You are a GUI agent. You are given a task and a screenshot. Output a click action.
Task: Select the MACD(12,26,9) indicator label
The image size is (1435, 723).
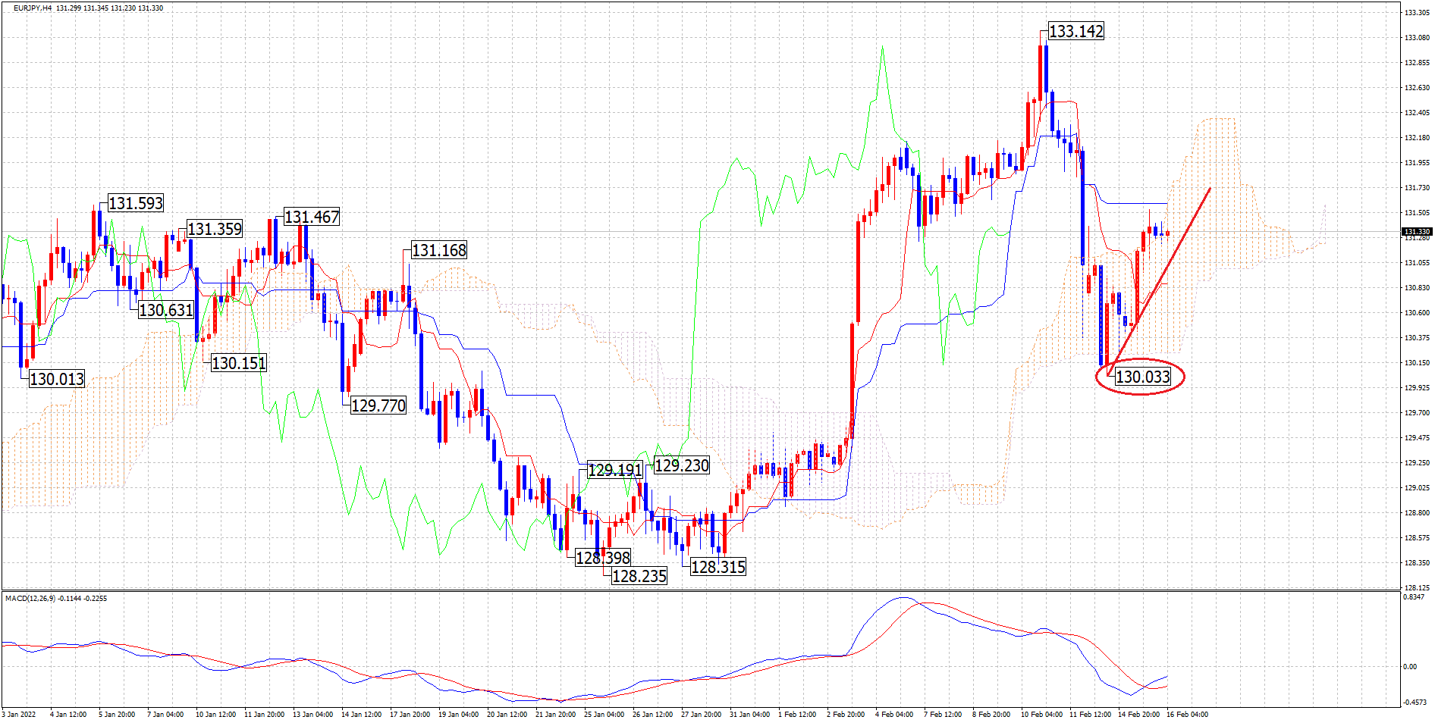33,599
